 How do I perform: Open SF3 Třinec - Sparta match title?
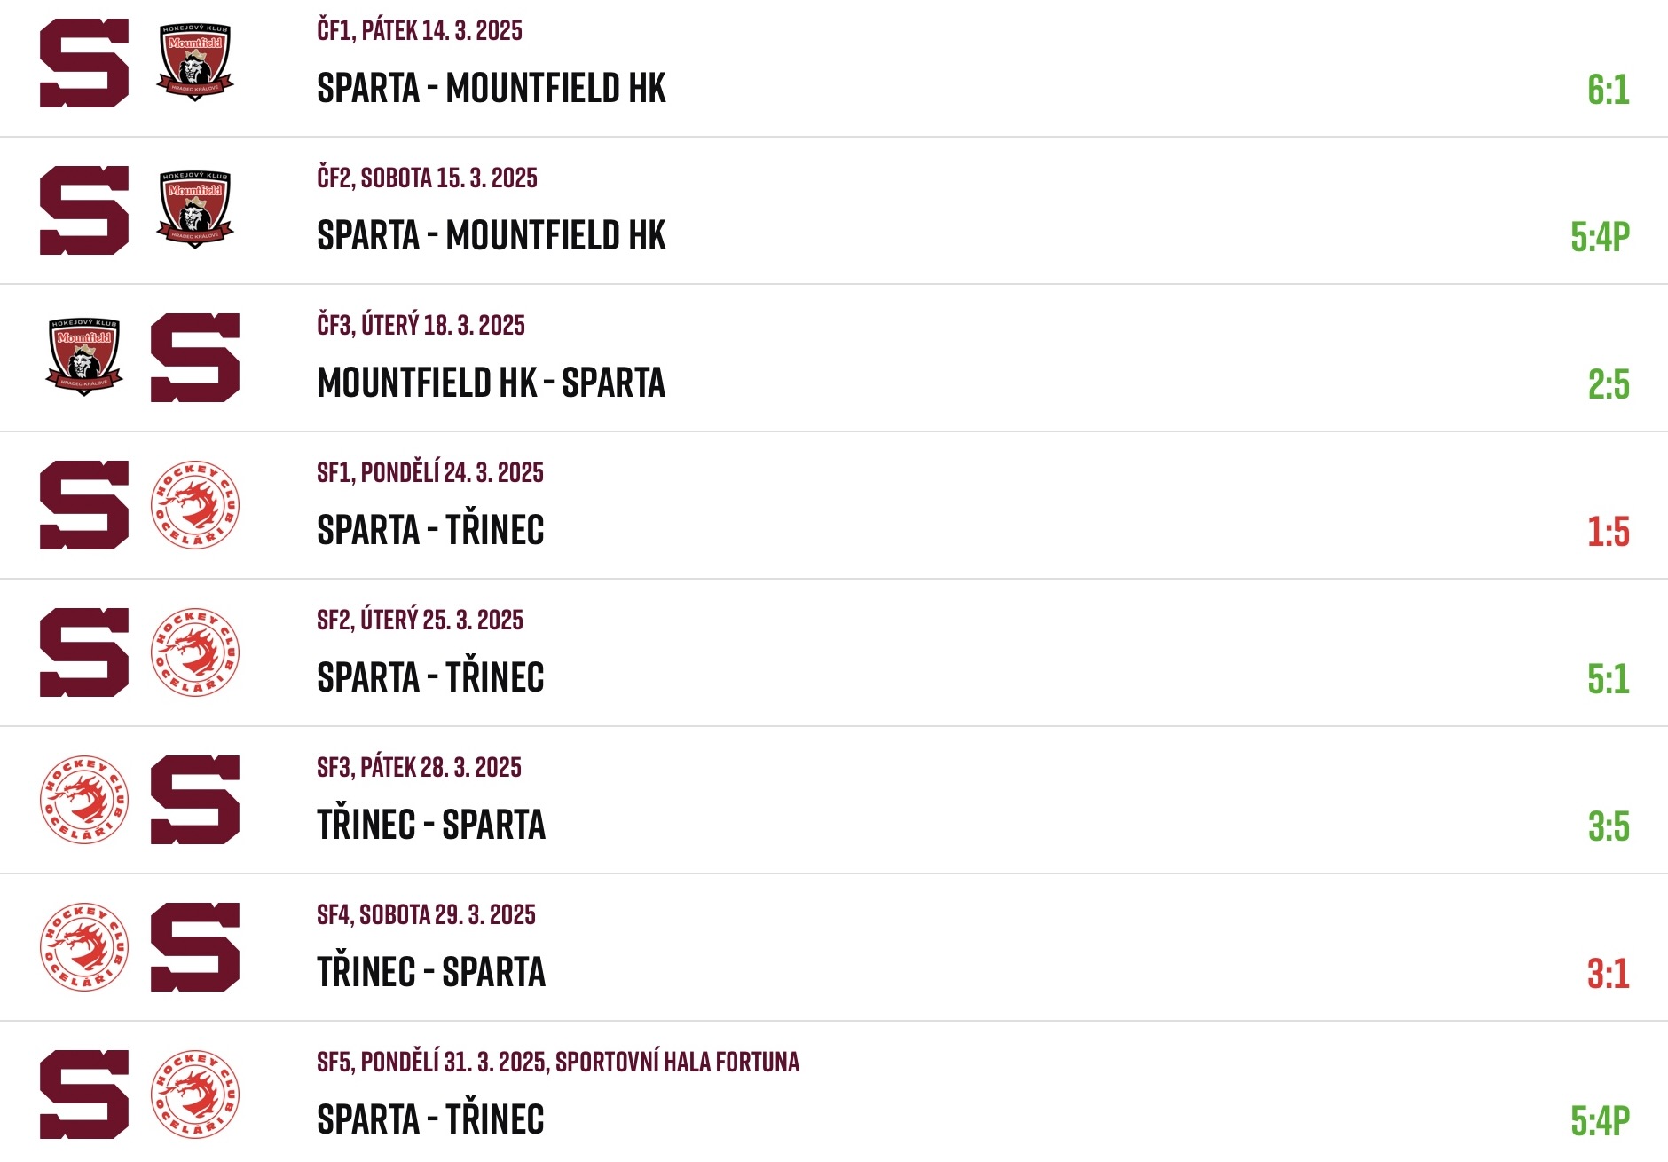431,825
